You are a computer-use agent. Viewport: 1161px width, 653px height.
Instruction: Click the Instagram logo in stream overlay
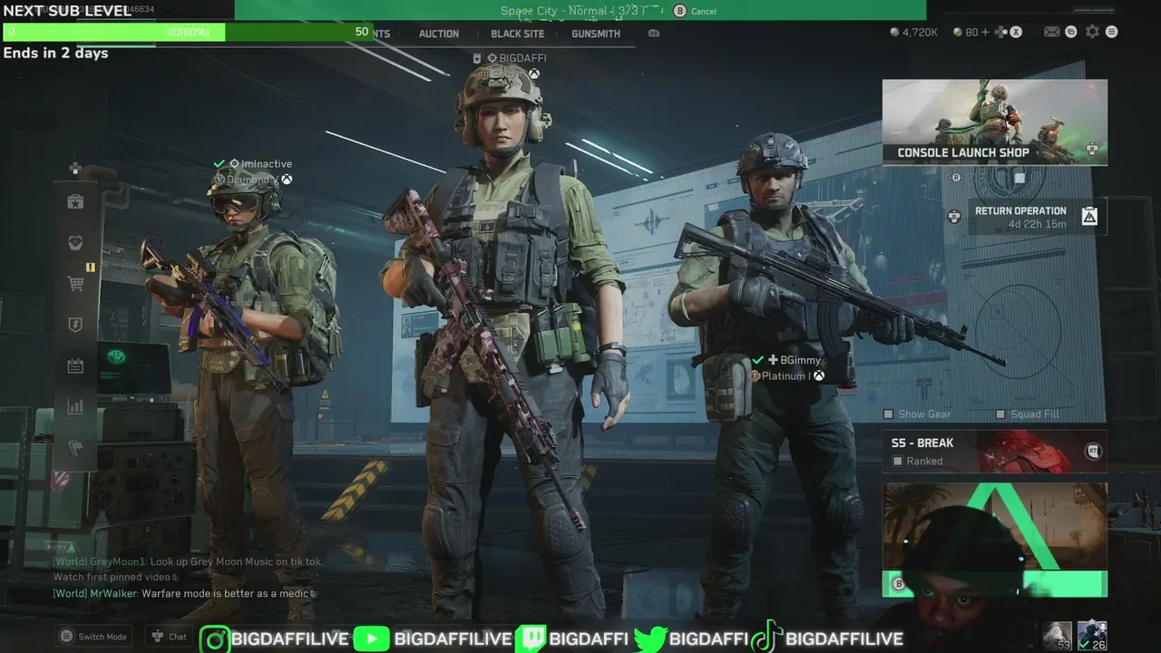214,639
